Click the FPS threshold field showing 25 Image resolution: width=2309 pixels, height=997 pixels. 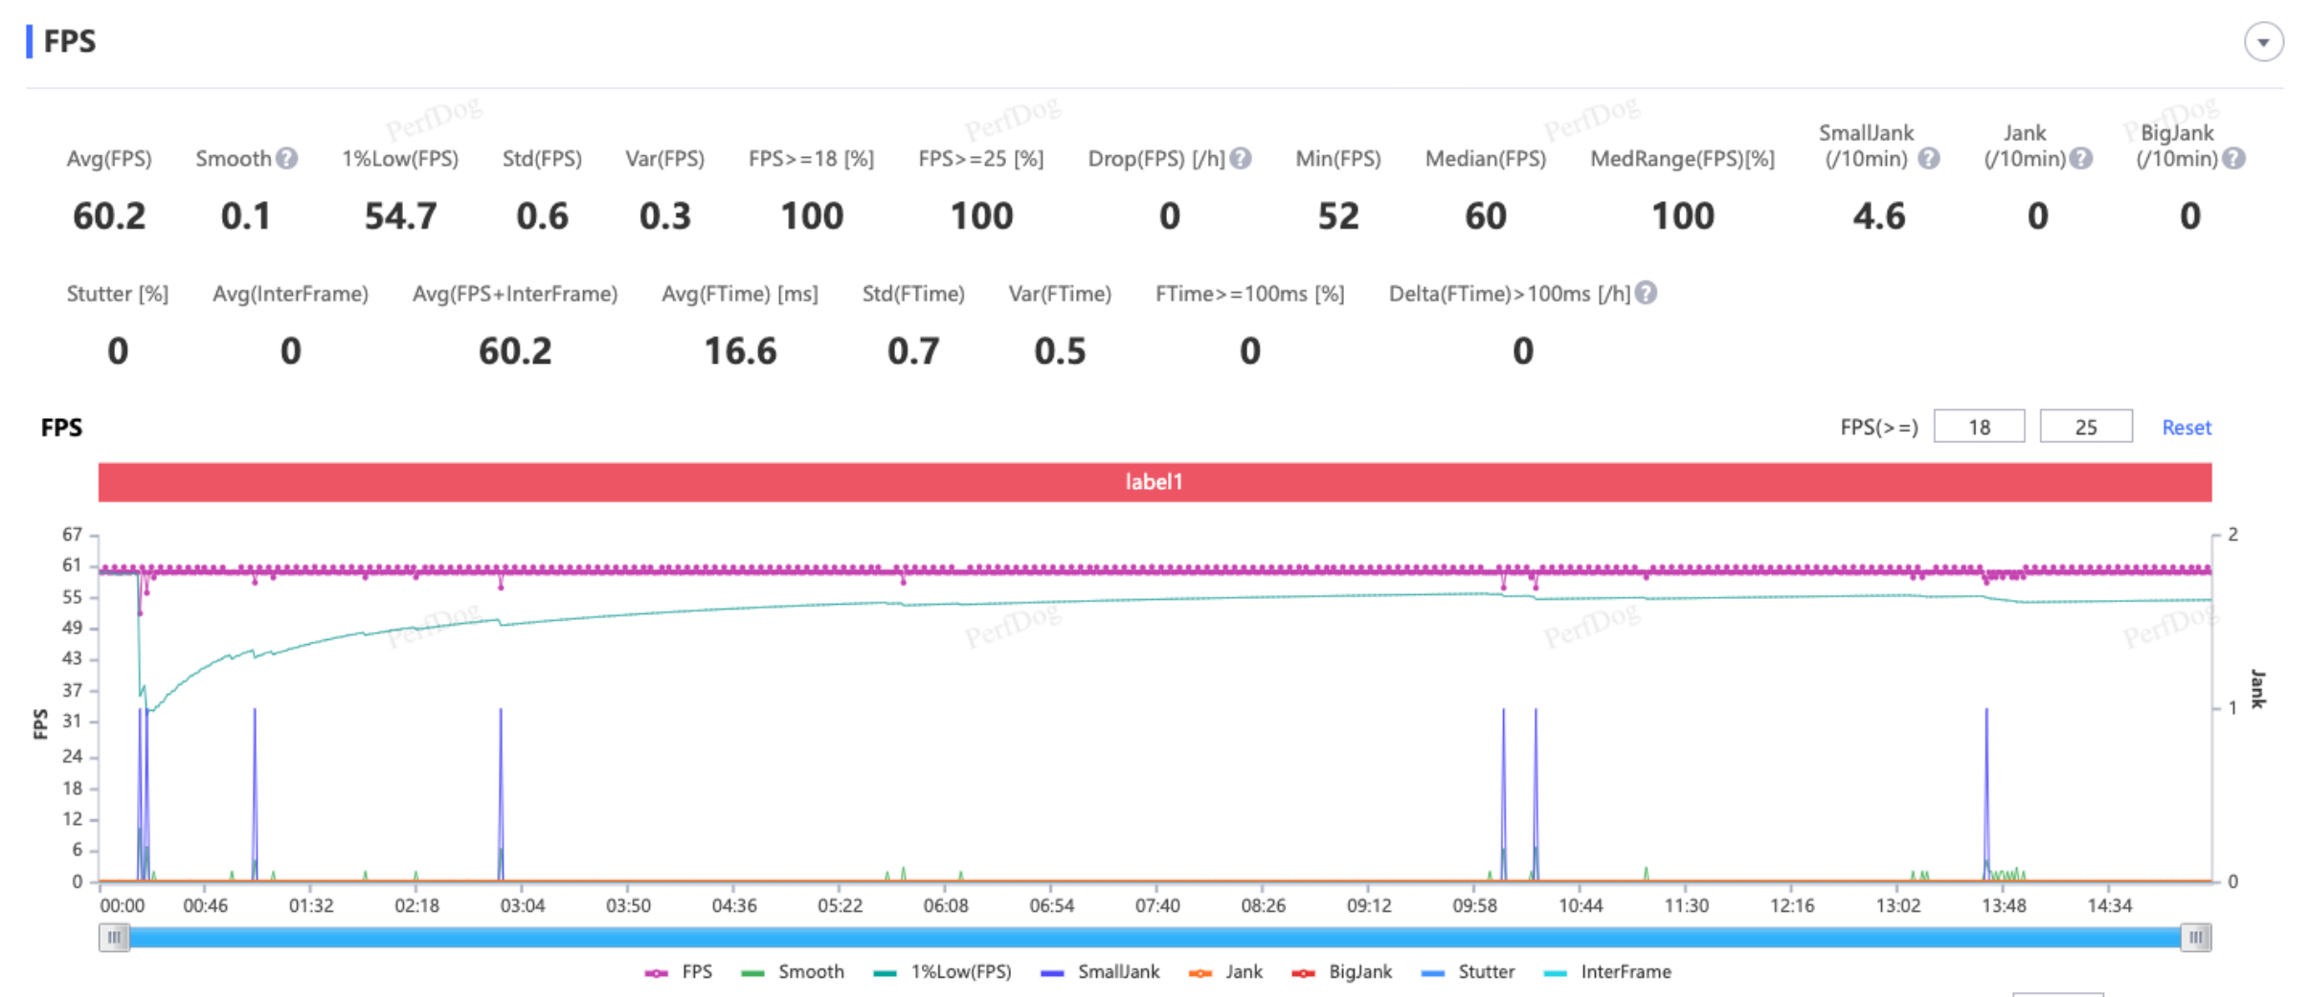(2085, 427)
